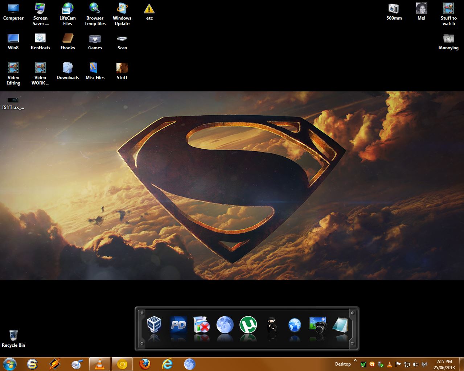Open the LifeCam Files folder
464x371 pixels.
click(67, 15)
